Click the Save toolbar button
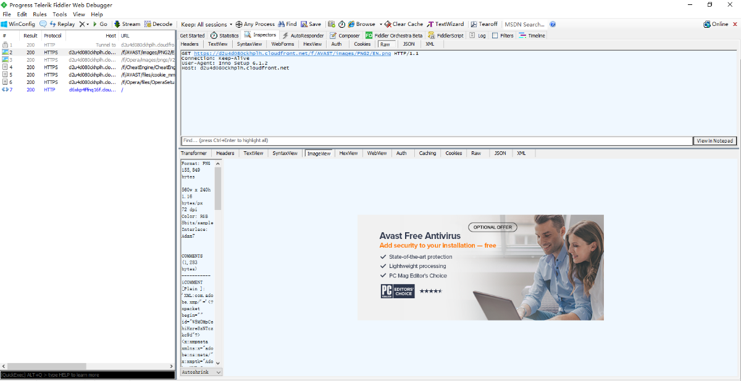This screenshot has height=381, width=741. pyautogui.click(x=311, y=24)
